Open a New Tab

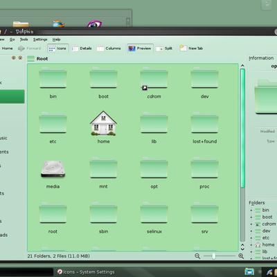(191, 48)
